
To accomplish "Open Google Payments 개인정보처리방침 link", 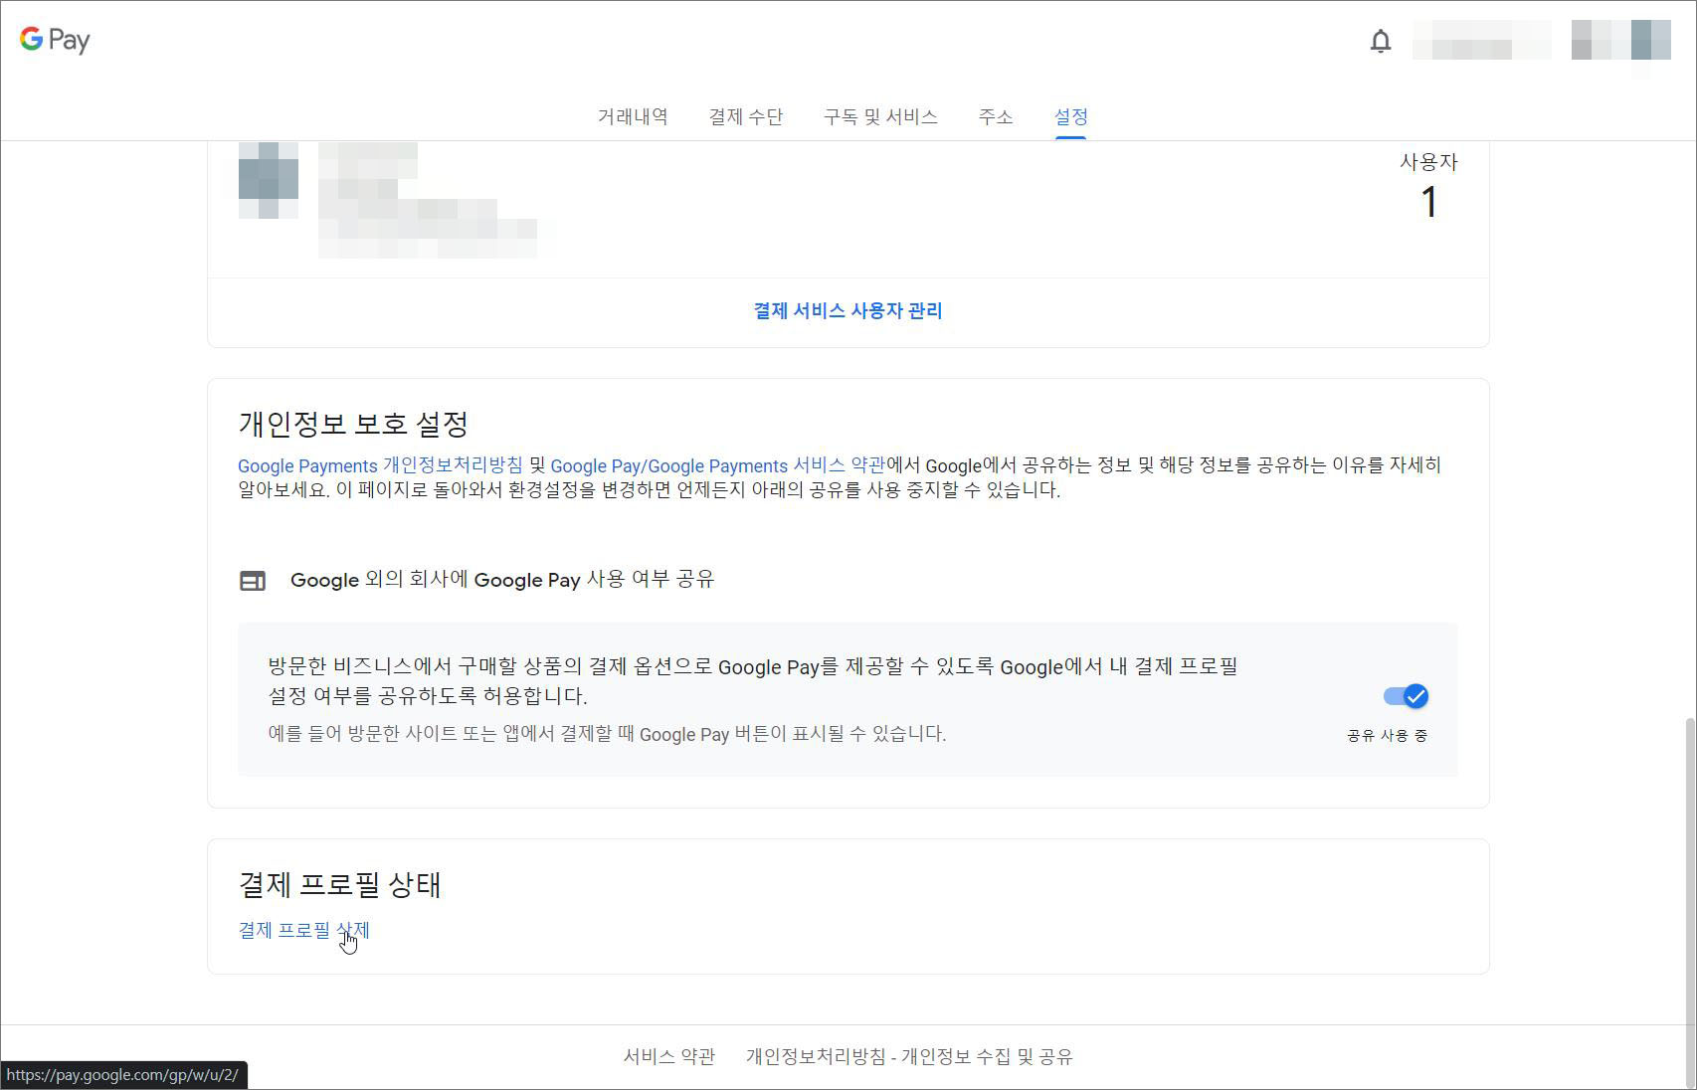I will 380,465.
